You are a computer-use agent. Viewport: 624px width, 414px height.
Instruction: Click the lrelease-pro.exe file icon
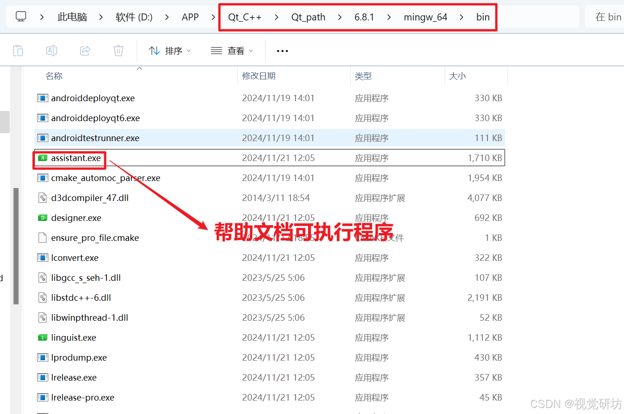(x=43, y=397)
